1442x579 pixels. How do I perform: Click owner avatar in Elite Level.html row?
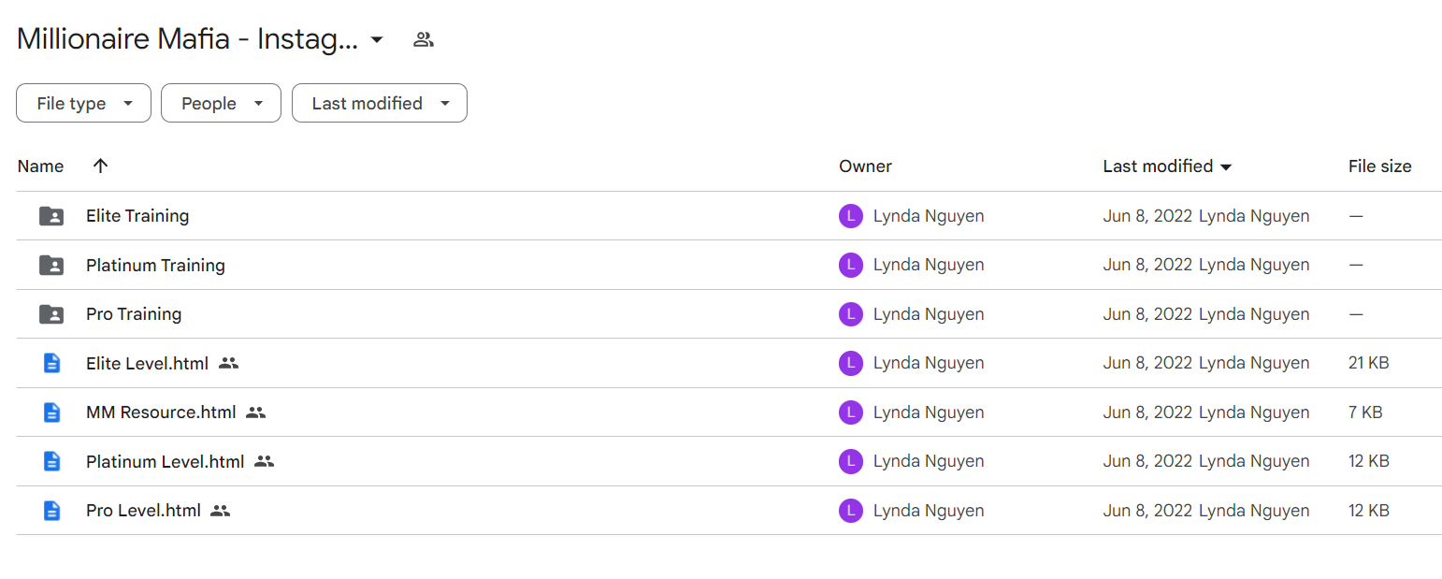[x=851, y=363]
